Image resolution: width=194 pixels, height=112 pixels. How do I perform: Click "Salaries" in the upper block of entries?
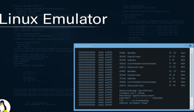(x=132, y=60)
